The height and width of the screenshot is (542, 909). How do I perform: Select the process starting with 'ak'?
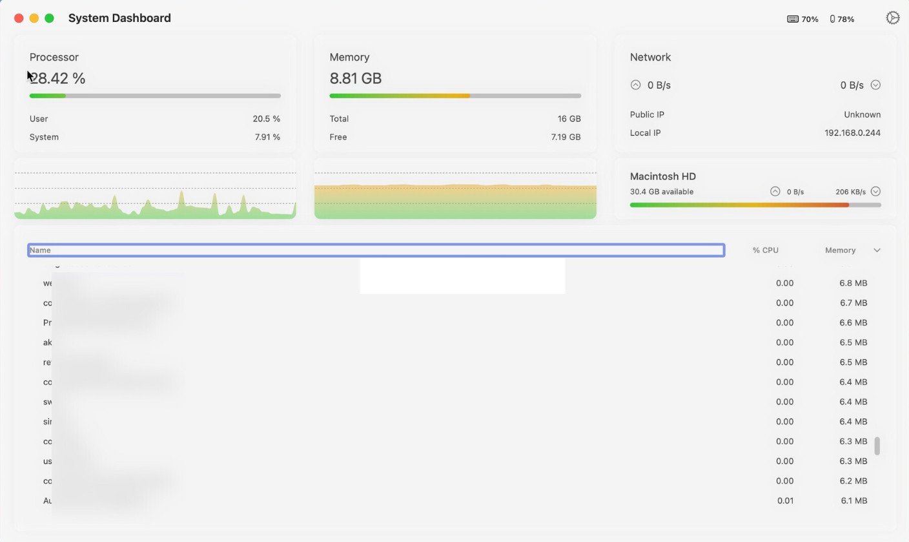pos(455,342)
